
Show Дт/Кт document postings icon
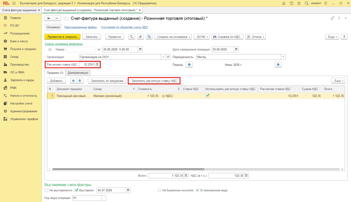(x=132, y=37)
